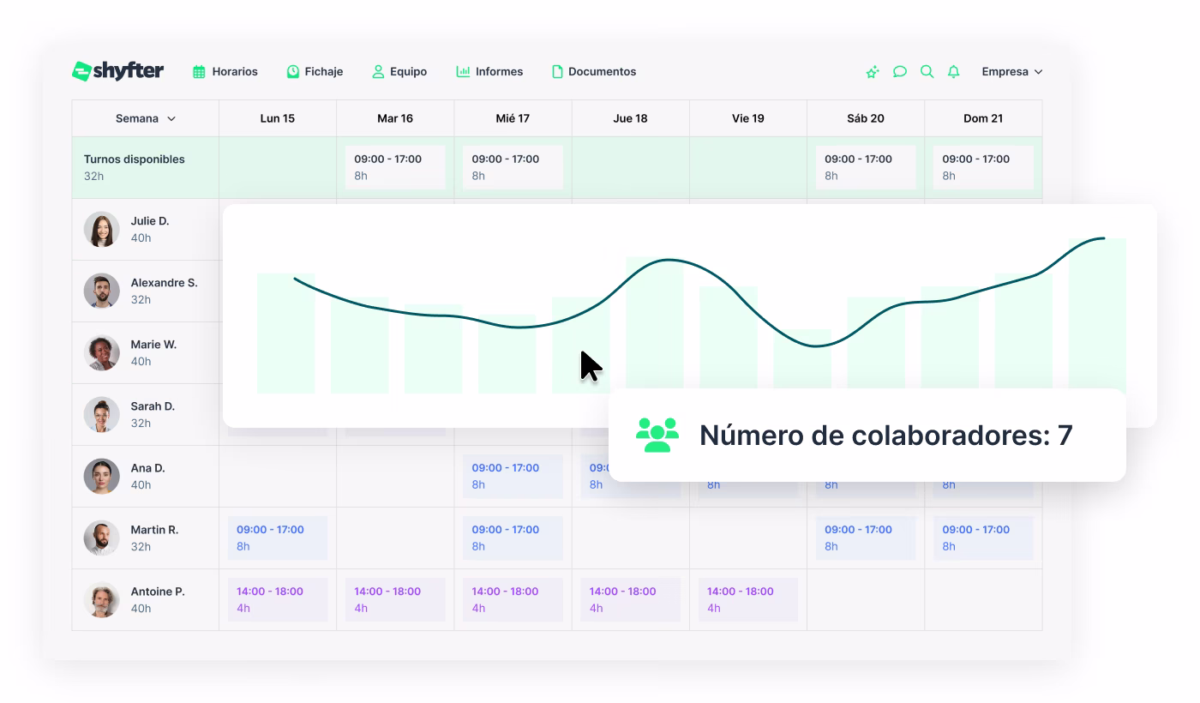Click Marie W.'s profile photo
The image size is (1200, 703).
[101, 353]
